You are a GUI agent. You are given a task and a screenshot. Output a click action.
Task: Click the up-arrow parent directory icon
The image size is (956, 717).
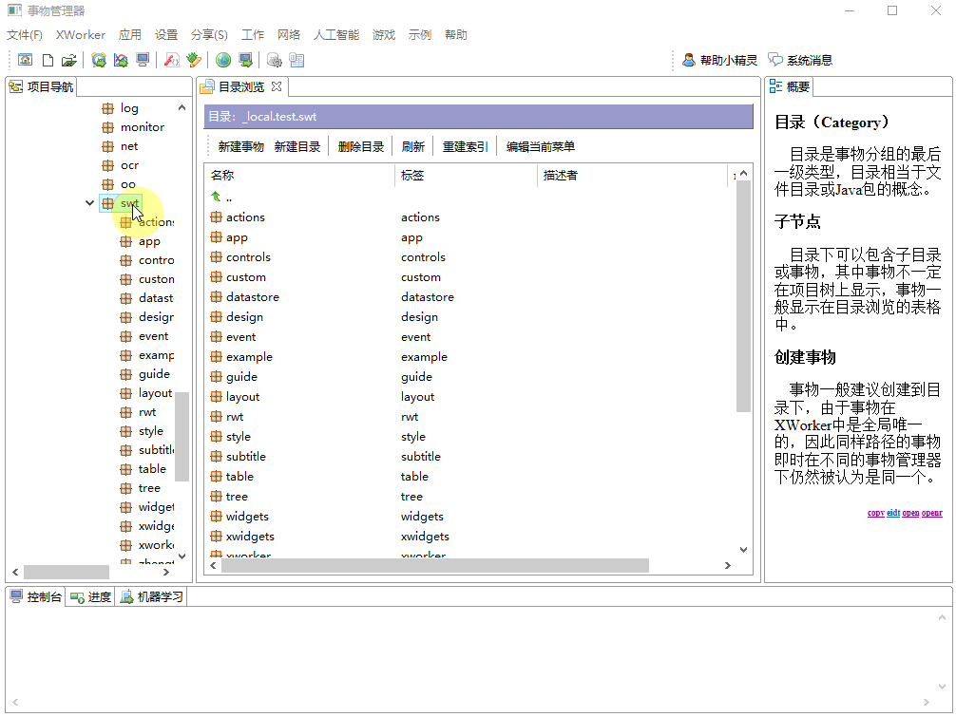click(216, 197)
